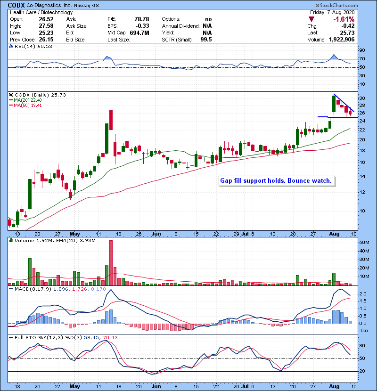
Task: Click the P/E value -78.78
Action: point(141,19)
